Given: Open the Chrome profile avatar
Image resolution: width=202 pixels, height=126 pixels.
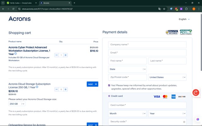Looking at the screenshot, I should [x=194, y=9].
